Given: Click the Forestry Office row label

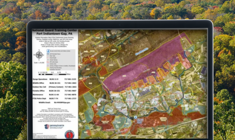Looking at the screenshot, I should (39, 90).
